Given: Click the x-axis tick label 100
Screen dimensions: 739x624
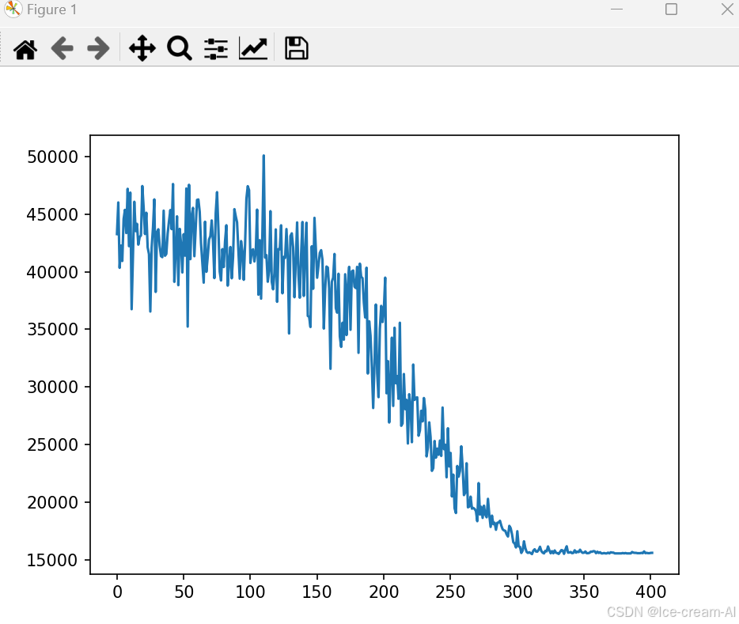Looking at the screenshot, I should [250, 592].
